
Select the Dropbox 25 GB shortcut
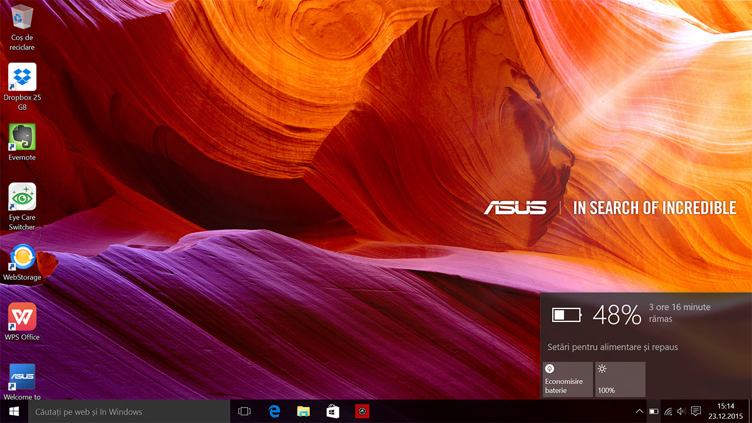coord(22,87)
